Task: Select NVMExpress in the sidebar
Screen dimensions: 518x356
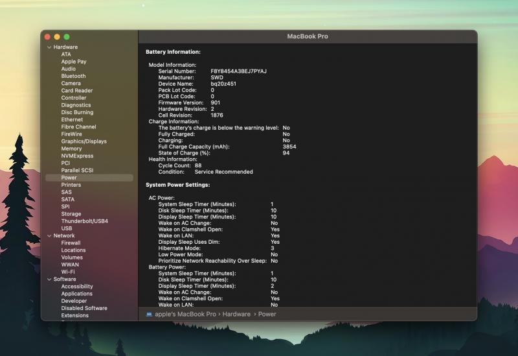Action: coord(77,156)
